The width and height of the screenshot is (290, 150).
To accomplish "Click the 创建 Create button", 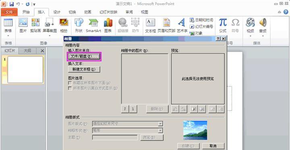I will tap(188, 146).
